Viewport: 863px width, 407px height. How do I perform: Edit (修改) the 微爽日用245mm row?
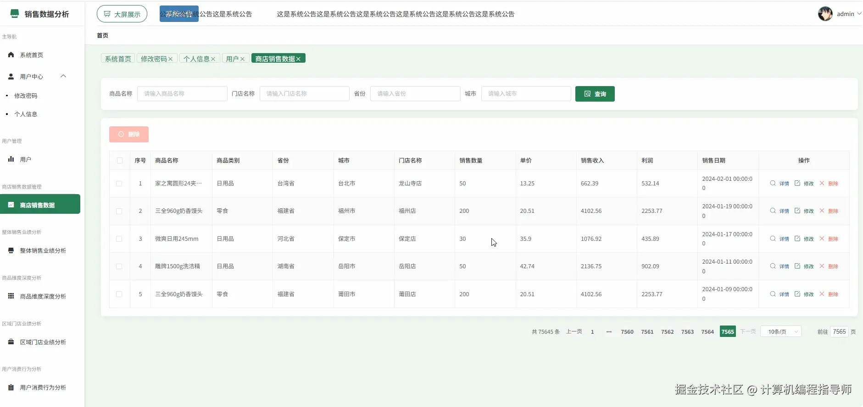tap(804, 239)
